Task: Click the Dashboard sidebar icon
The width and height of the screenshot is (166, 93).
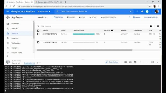Action: tap(8, 24)
